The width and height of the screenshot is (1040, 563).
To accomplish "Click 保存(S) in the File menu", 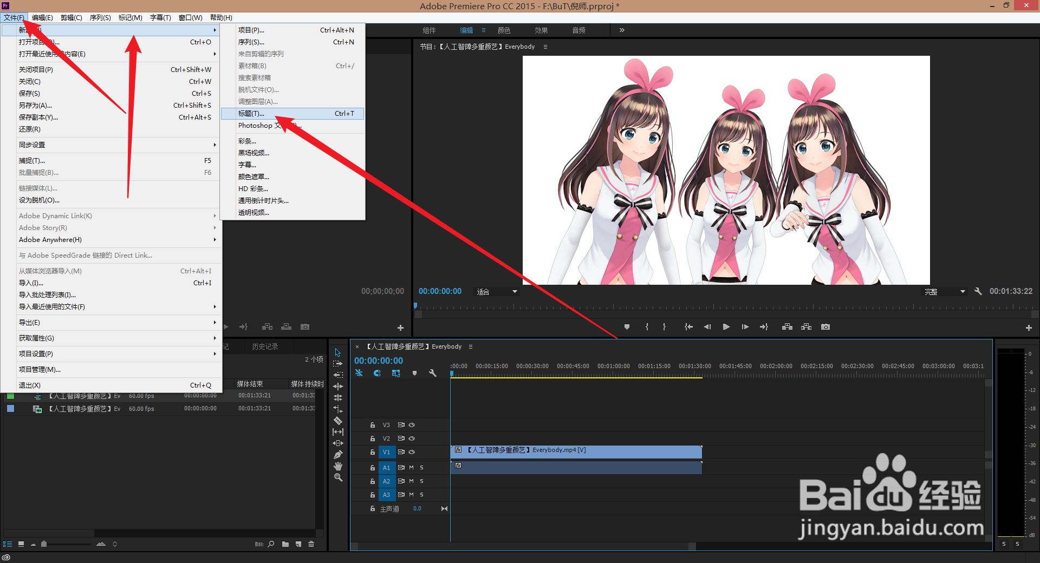I will (112, 94).
